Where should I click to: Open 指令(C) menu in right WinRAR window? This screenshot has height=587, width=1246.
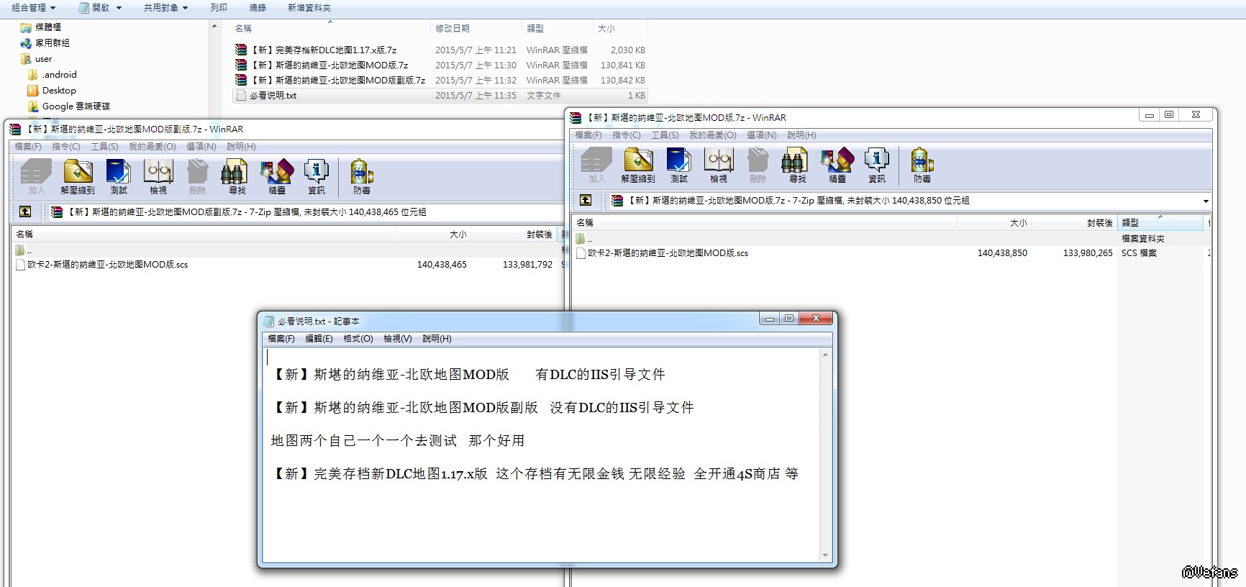(627, 135)
